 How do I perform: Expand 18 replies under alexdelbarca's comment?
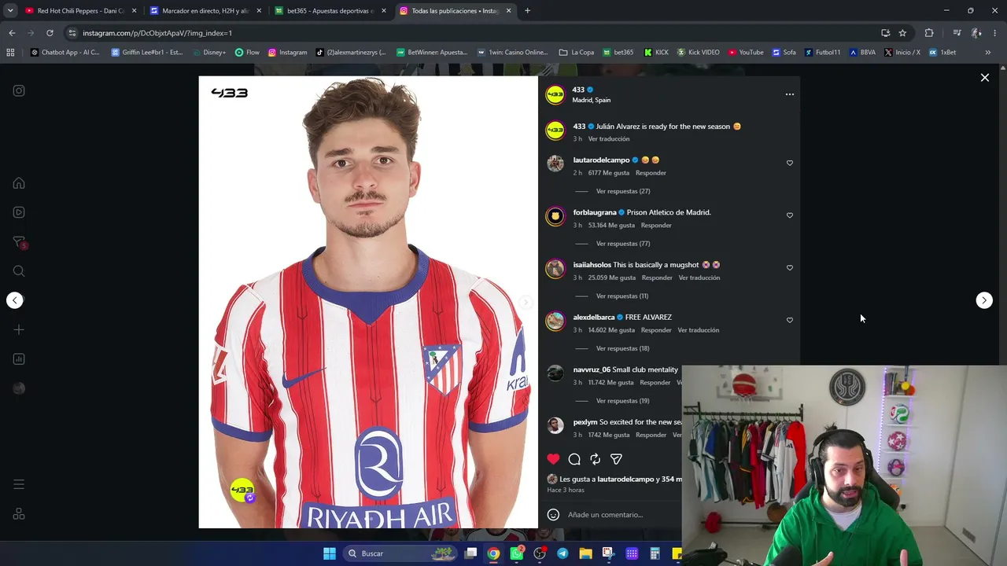click(x=622, y=348)
